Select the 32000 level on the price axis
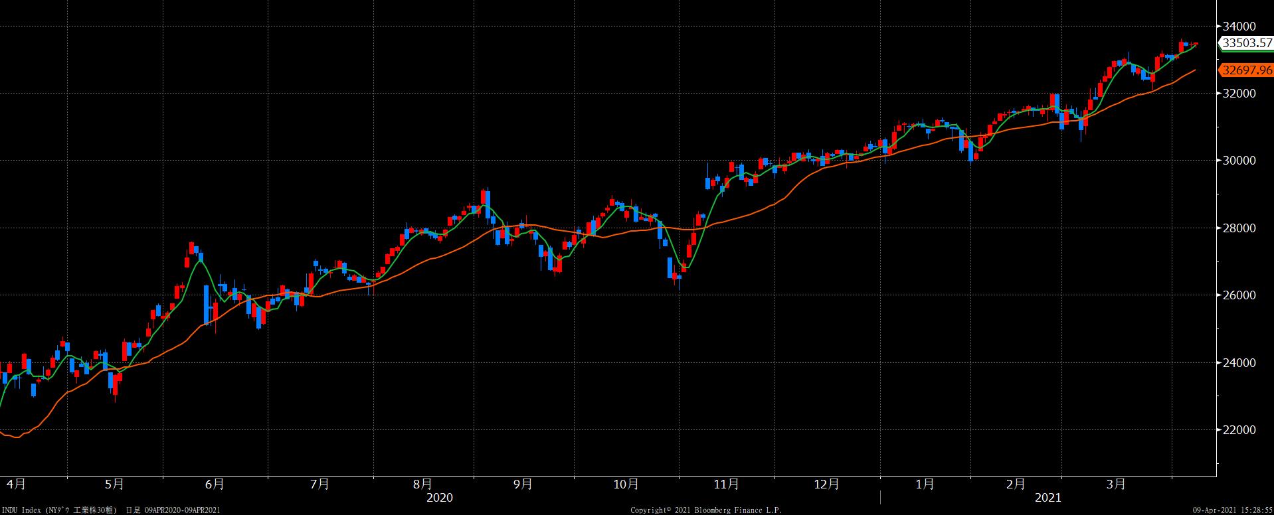This screenshot has height=515, width=1274. pyautogui.click(x=1239, y=94)
